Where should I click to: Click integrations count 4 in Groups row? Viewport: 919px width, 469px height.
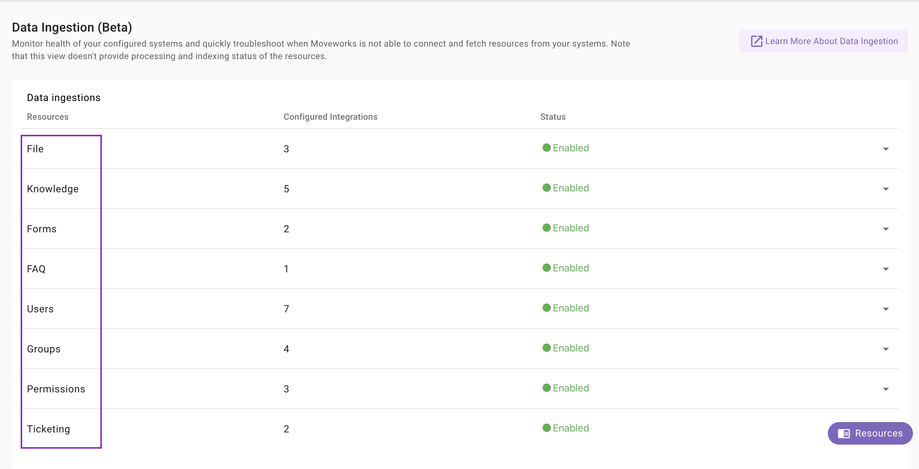click(x=286, y=349)
